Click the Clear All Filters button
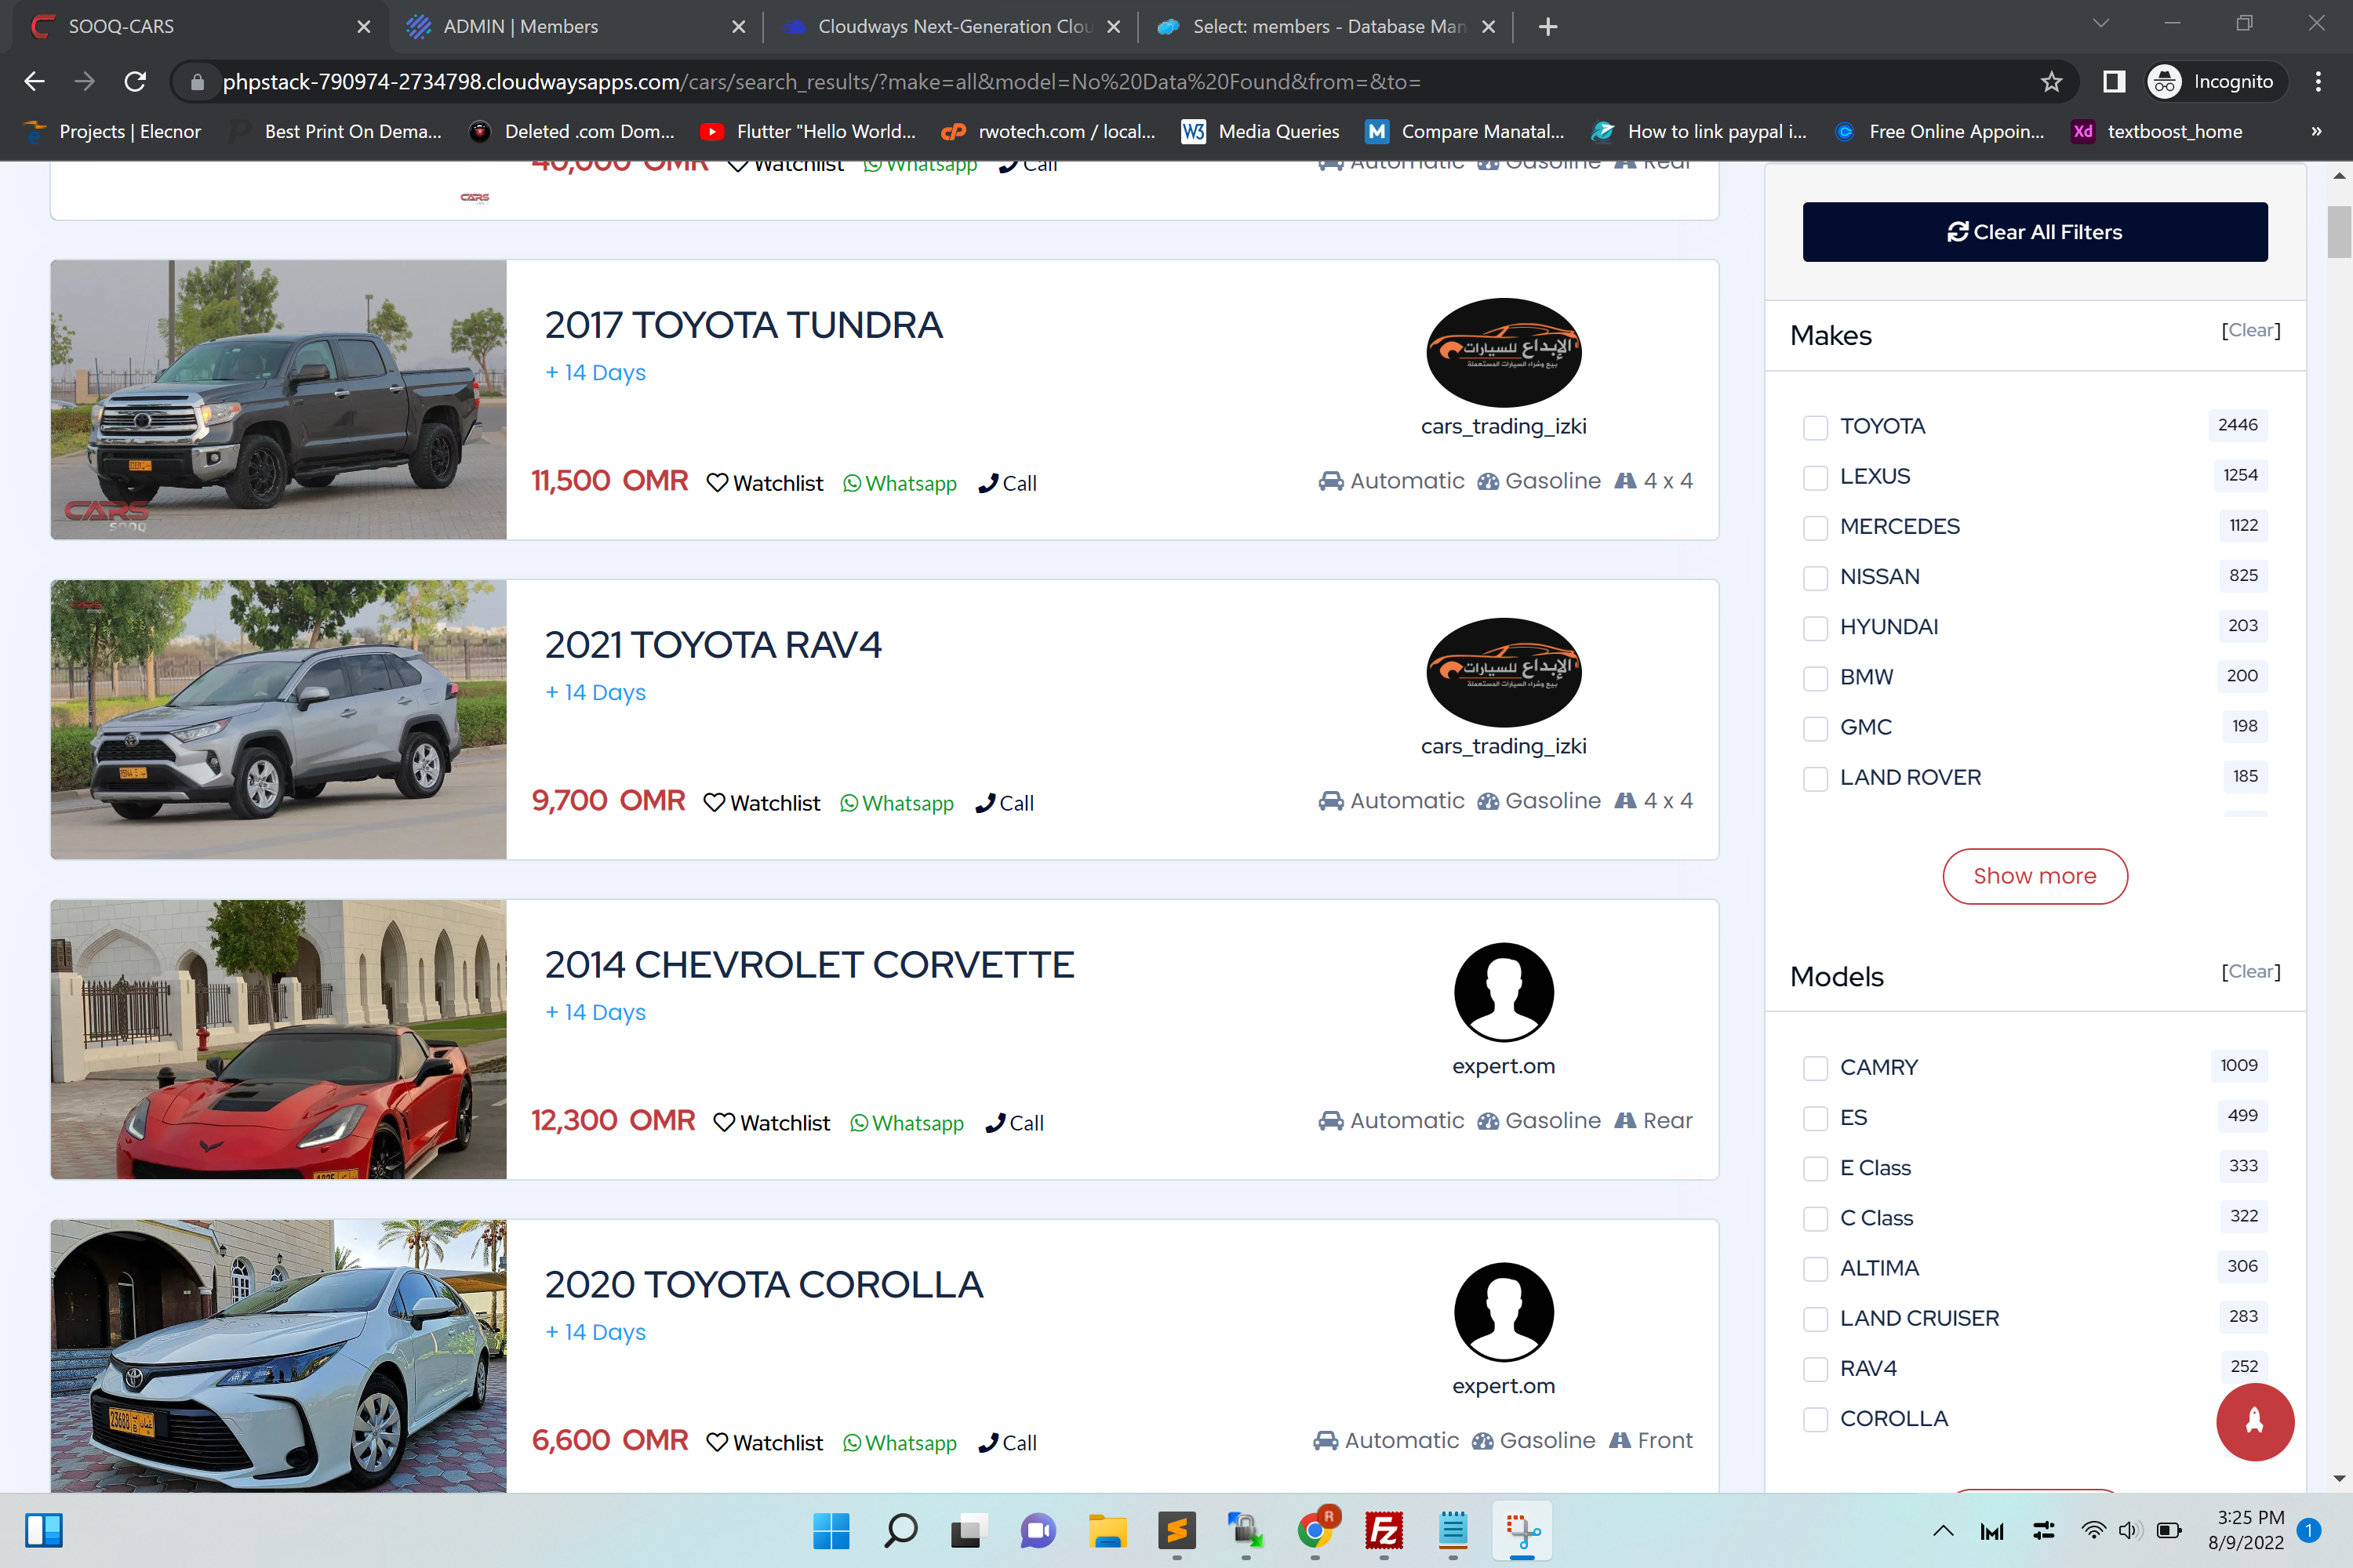 tap(2035, 232)
